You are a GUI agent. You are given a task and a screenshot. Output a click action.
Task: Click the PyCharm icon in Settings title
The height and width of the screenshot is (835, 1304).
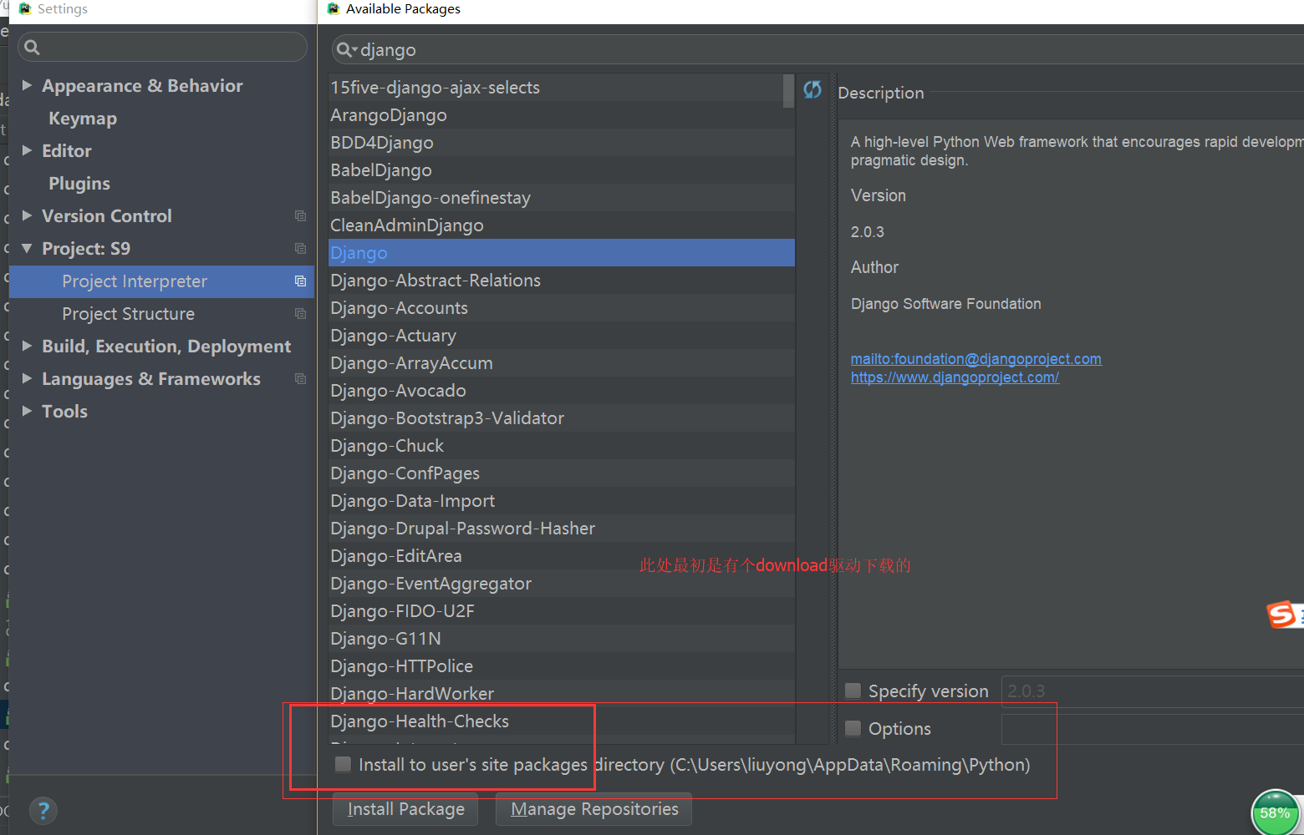25,9
